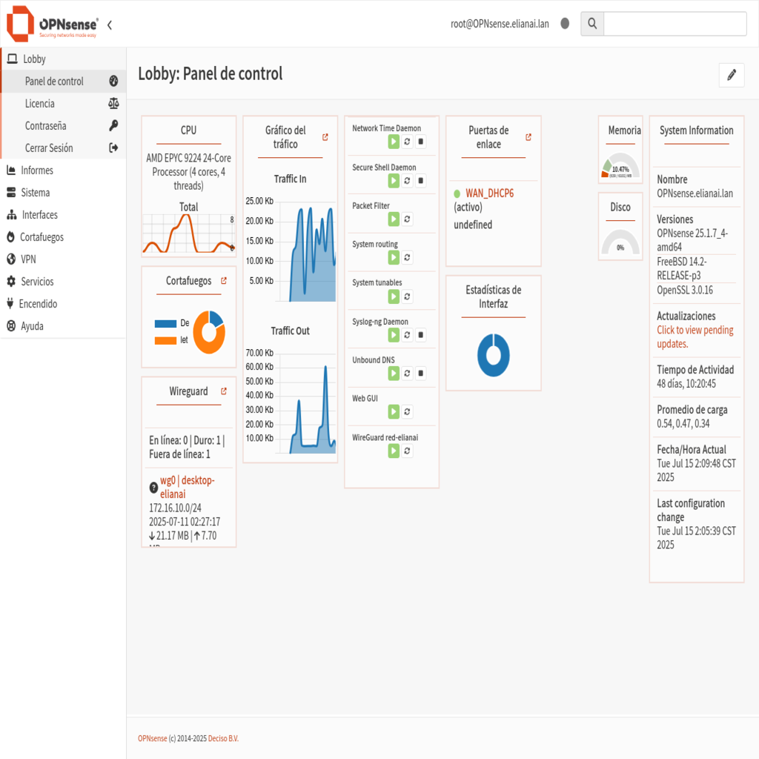Stop the Secure Shell Daemon service
This screenshot has height=759, width=759.
421,181
